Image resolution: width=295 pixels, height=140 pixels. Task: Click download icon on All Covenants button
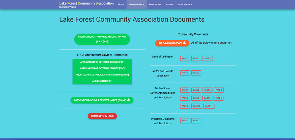pyautogui.click(x=184, y=43)
